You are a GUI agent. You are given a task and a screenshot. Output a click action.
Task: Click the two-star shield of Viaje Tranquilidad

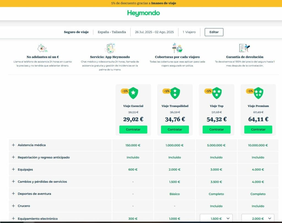175,93
